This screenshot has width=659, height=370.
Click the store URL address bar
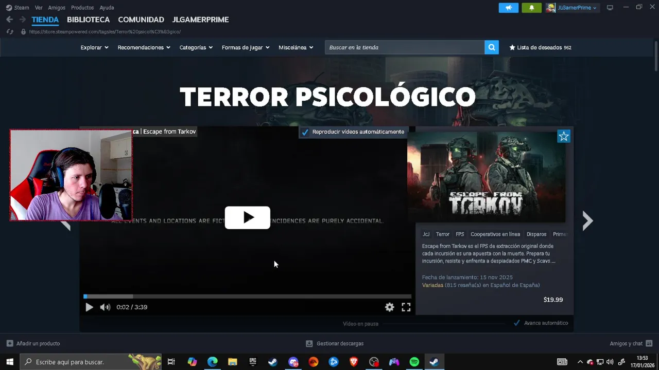click(105, 32)
